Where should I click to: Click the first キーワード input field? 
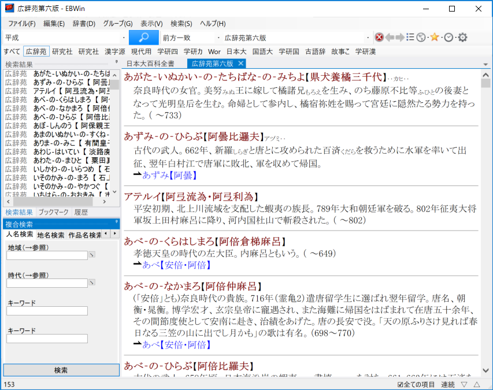47,311
